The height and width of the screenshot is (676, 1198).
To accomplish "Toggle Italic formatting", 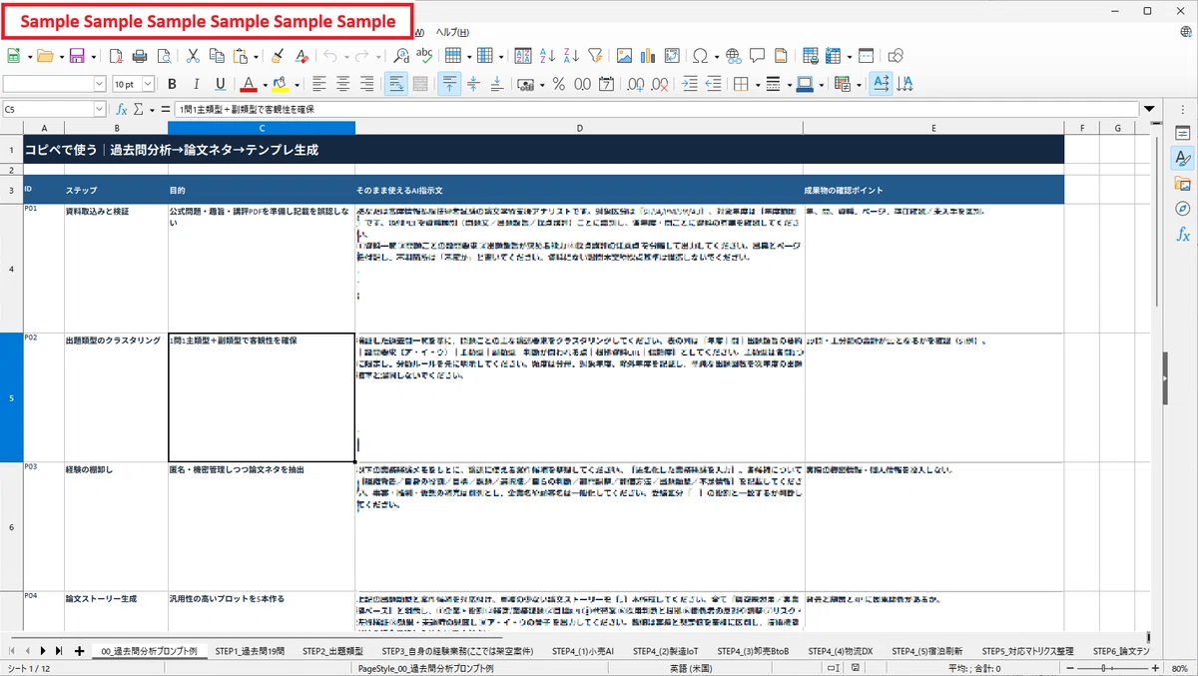I will coord(196,84).
